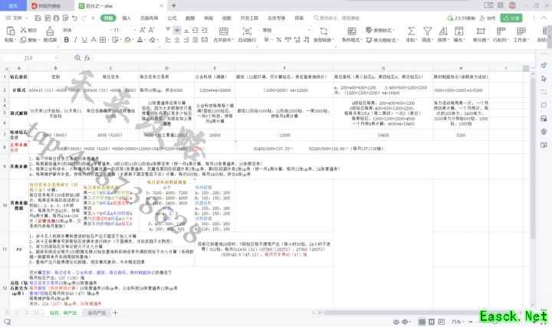The width and height of the screenshot is (552, 327).
Task: Click the green Share button
Action: pos(511,17)
